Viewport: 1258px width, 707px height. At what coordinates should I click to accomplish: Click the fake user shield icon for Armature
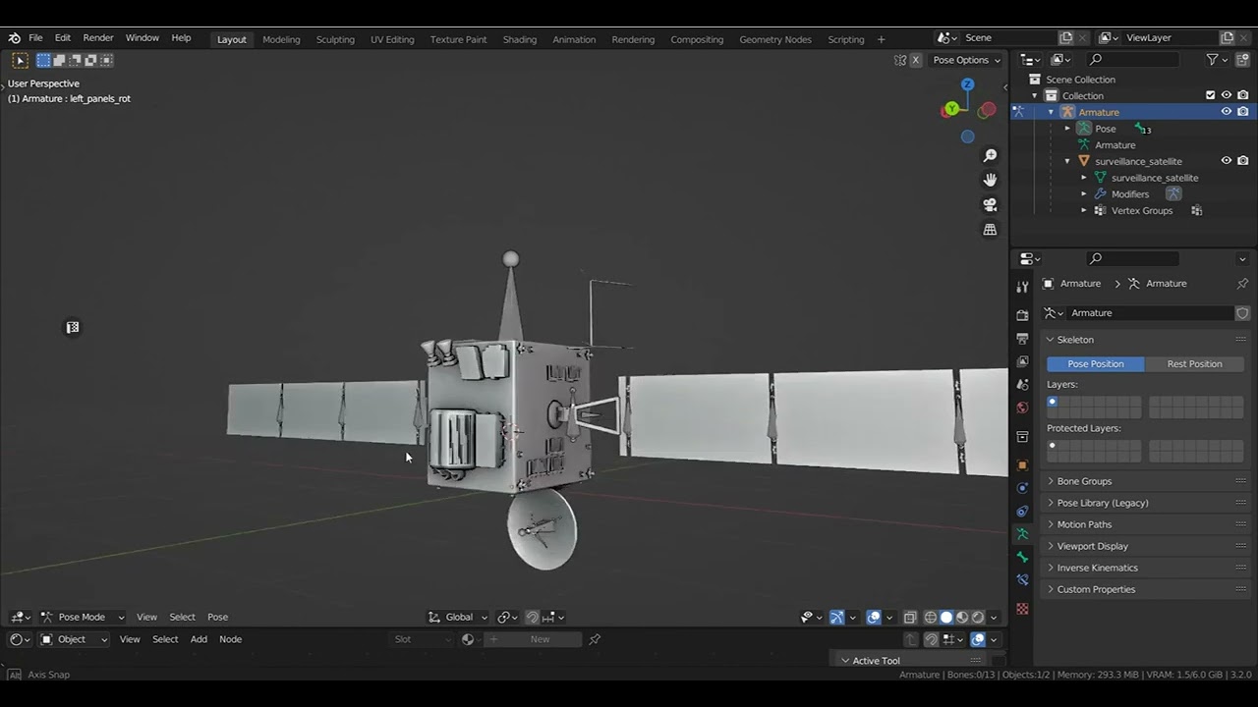[1242, 313]
